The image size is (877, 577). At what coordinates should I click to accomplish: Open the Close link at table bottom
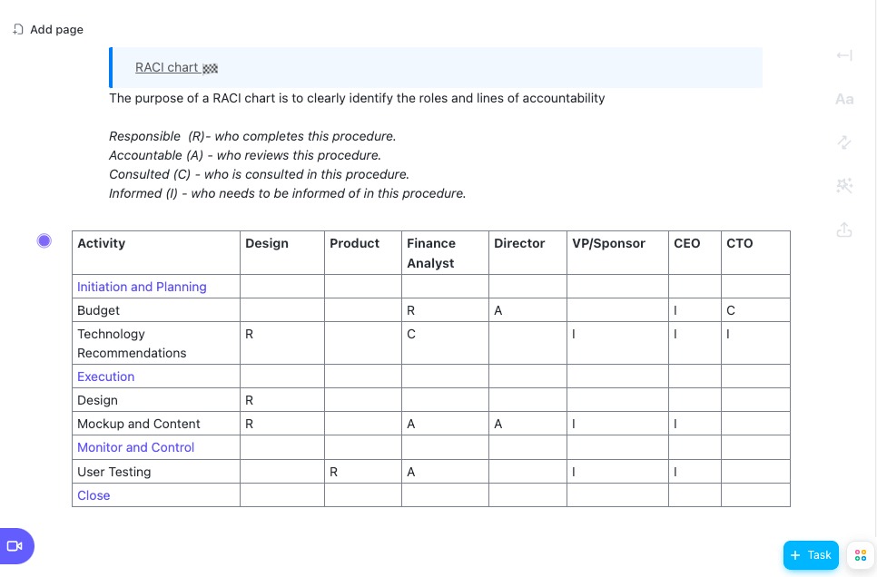point(94,495)
